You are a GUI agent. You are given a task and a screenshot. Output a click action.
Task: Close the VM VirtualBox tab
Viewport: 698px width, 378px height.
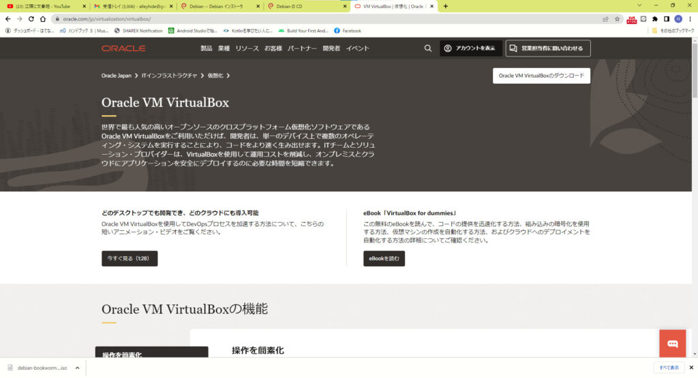(x=431, y=6)
